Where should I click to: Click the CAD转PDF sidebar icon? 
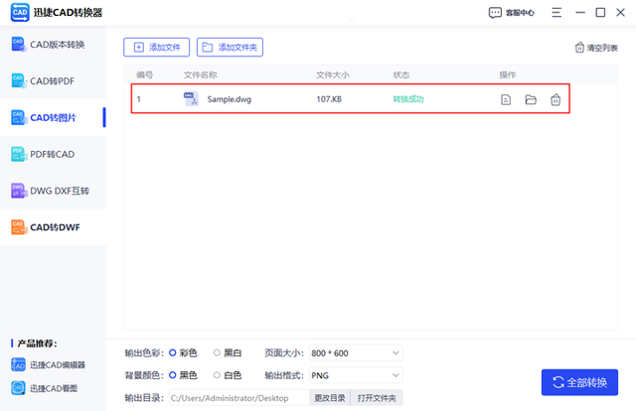coord(18,81)
